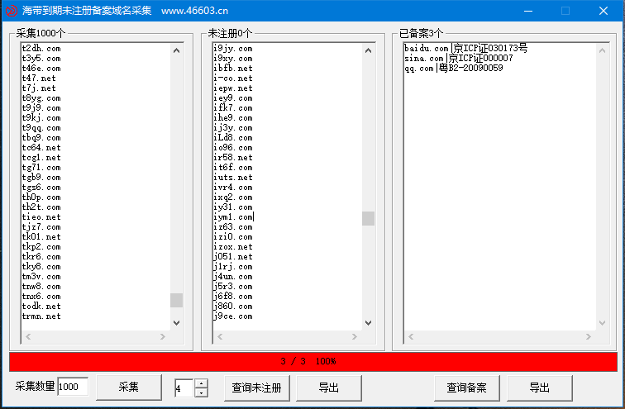This screenshot has width=625, height=409.
Task: Select t7j.net in the 采集 list
Action: pos(39,88)
